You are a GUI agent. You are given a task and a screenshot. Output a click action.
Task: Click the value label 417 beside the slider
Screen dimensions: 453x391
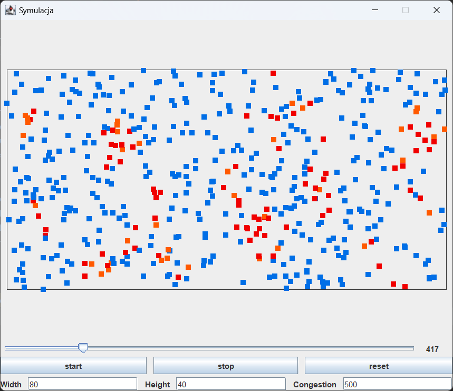(432, 349)
